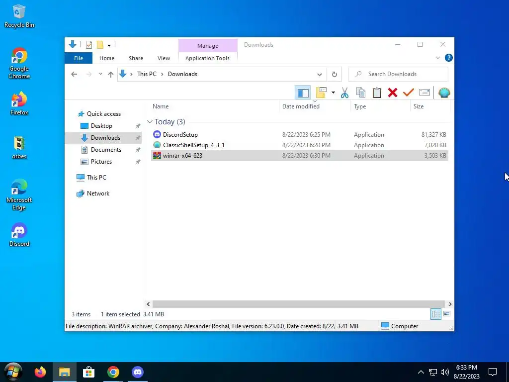Click the 81,327 KB size cell

433,134
